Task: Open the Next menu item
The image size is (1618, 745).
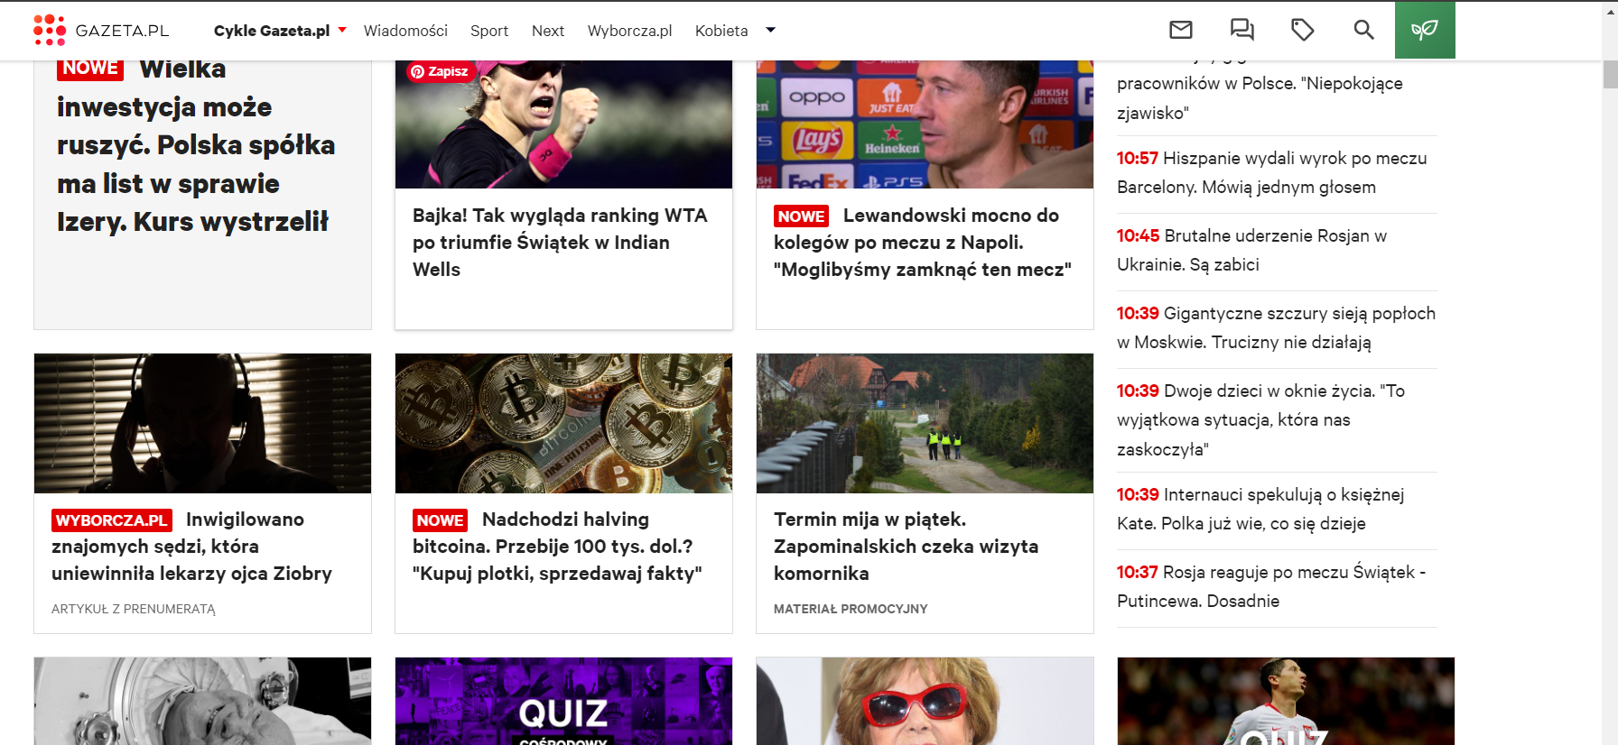Action: (x=548, y=31)
